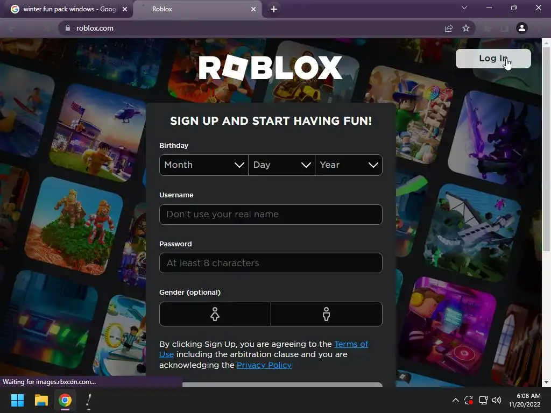Switch to the Roblox browser tab
Image resolution: width=551 pixels, height=413 pixels.
tap(197, 9)
